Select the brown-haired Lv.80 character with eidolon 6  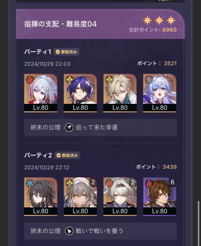(x=160, y=197)
